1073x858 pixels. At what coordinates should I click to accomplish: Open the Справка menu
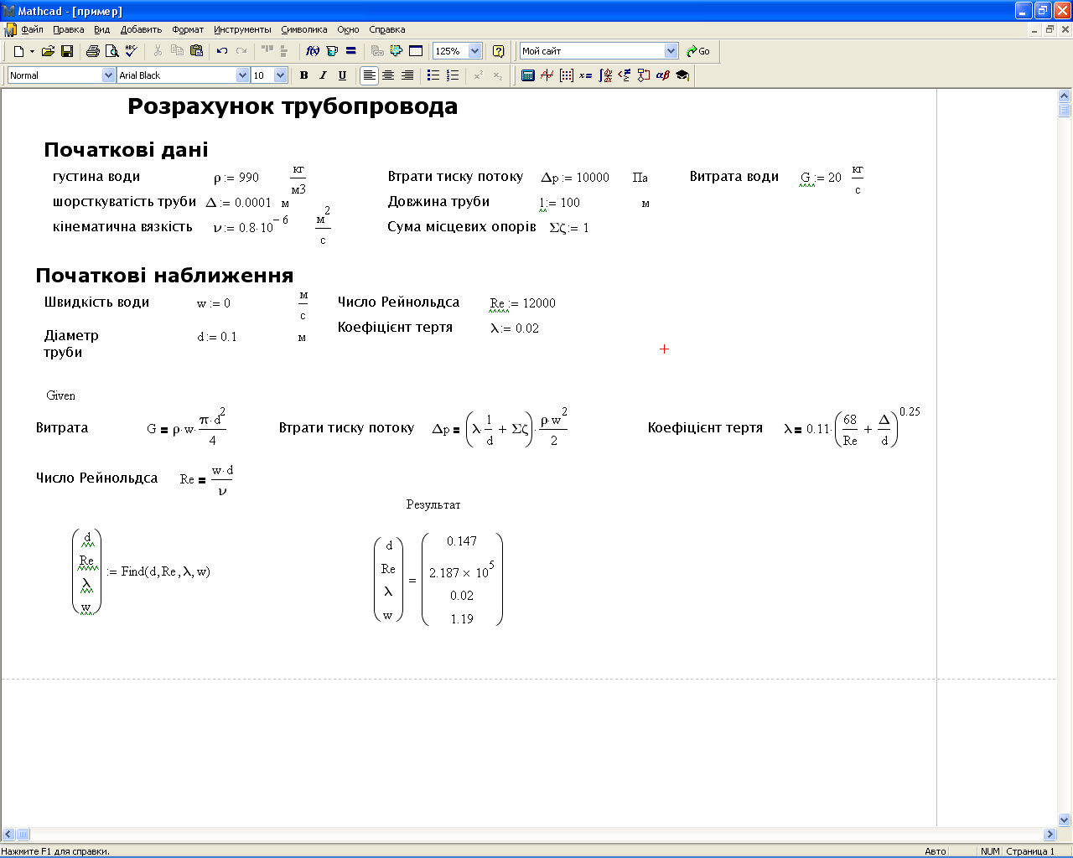coord(387,29)
